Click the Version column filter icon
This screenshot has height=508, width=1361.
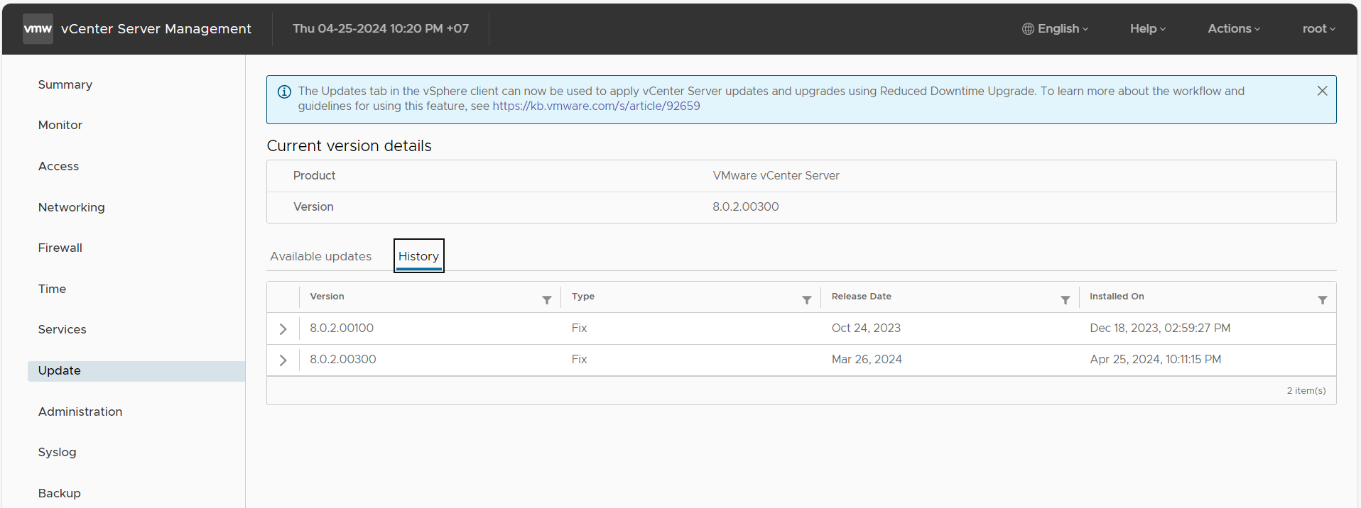click(546, 300)
